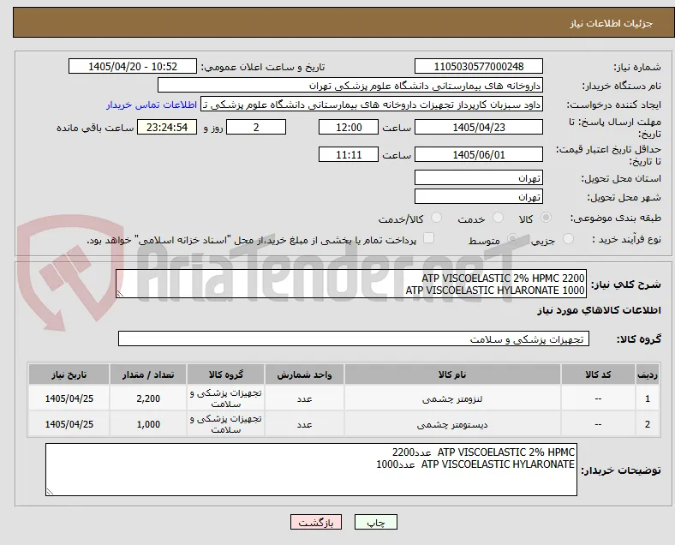This screenshot has height=545, width=675.
Task: Click the response deadline date 1405/04/23
Action: 478,127
